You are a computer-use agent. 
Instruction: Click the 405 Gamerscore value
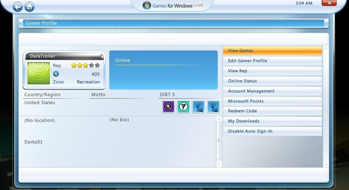[95, 74]
